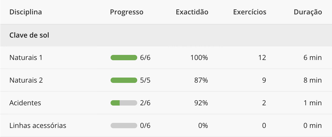Sort by the Progresso column header
Image resolution: width=332 pixels, height=137 pixels.
[127, 12]
